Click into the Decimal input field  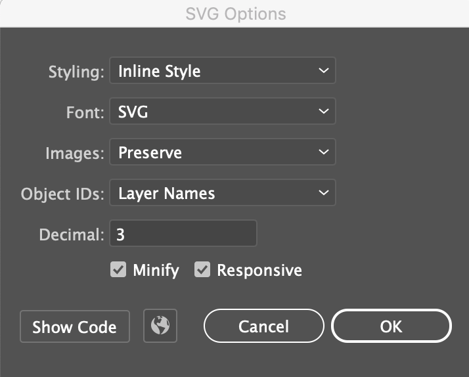click(x=183, y=234)
